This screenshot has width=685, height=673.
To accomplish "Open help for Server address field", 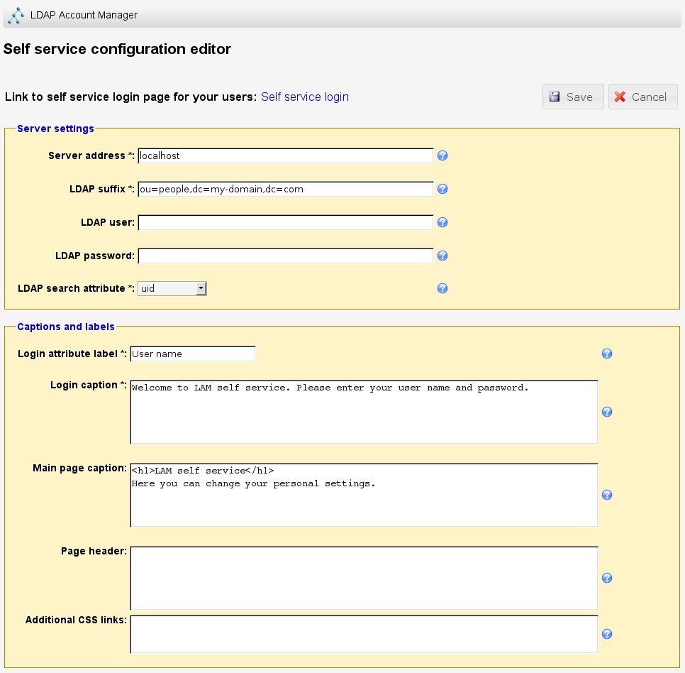I will pos(442,156).
